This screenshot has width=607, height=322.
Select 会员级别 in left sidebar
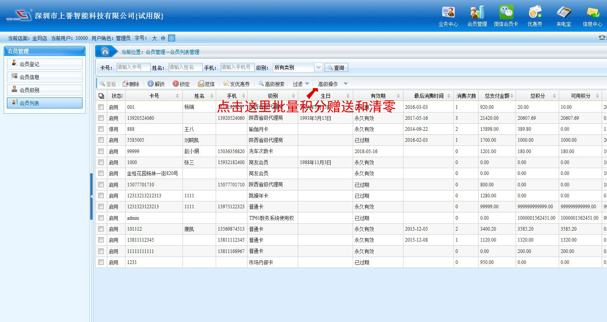45,90
